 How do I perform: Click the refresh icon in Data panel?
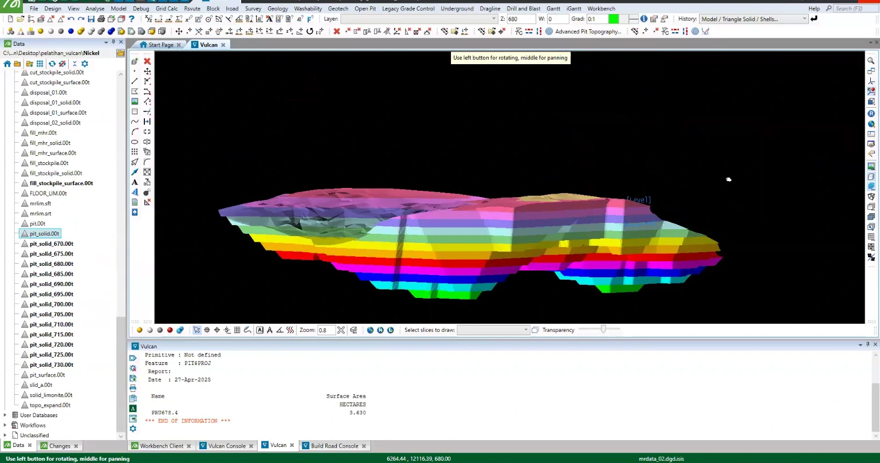(52, 64)
